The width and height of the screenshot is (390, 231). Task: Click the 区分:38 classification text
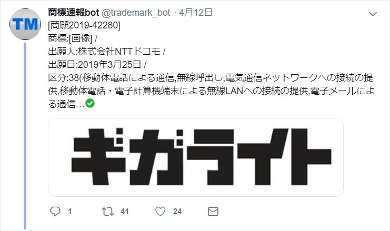point(64,78)
